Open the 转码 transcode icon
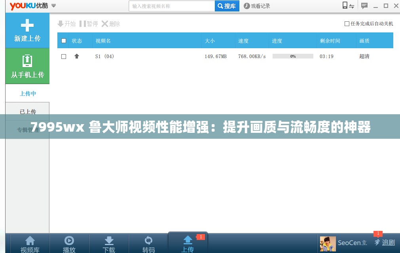Screen dimensions: 400x253 click(148, 243)
